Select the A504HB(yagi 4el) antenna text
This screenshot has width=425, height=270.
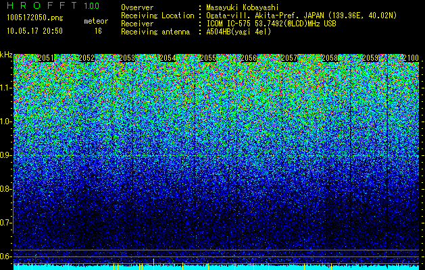click(239, 32)
